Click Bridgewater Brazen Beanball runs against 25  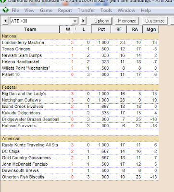[138, 120]
